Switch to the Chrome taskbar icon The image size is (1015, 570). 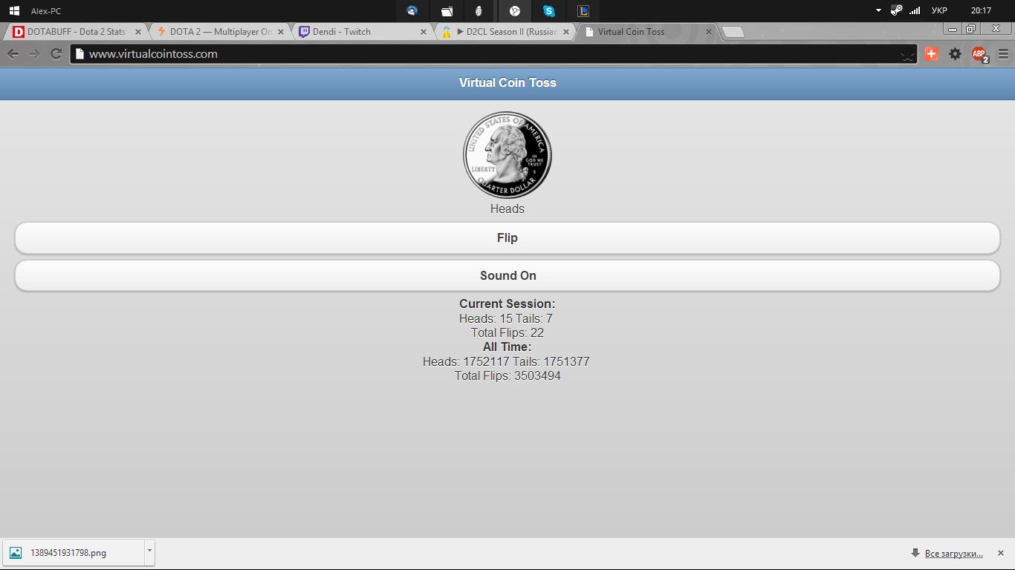coord(515,11)
